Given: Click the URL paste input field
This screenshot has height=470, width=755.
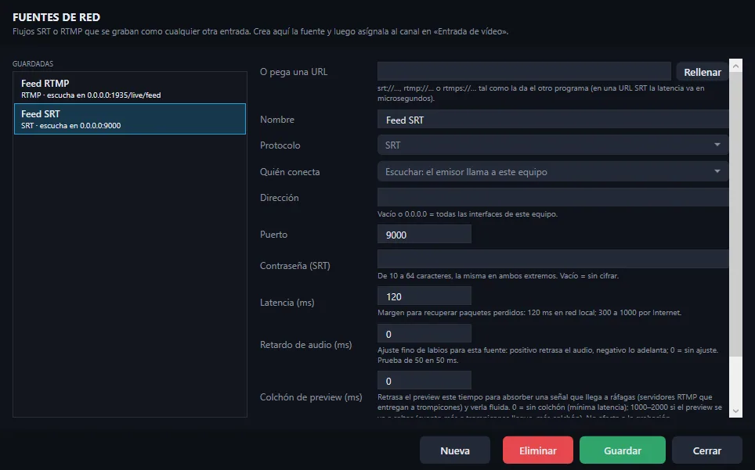Looking at the screenshot, I should tap(524, 71).
